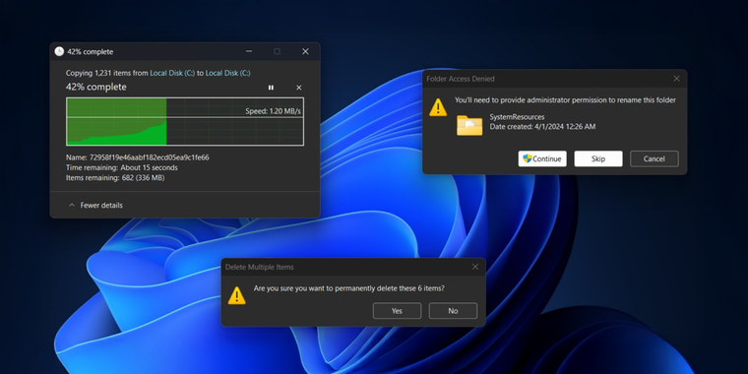Click the green copy progress graph
Image resolution: width=748 pixels, height=374 pixels.
185,122
